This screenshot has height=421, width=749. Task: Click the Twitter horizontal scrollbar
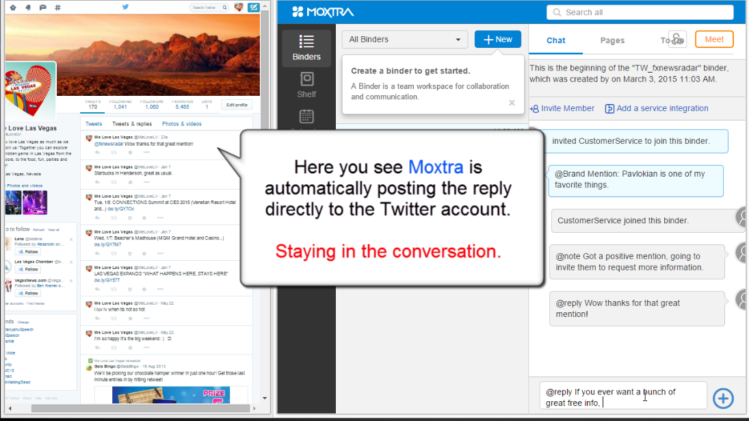[140, 409]
